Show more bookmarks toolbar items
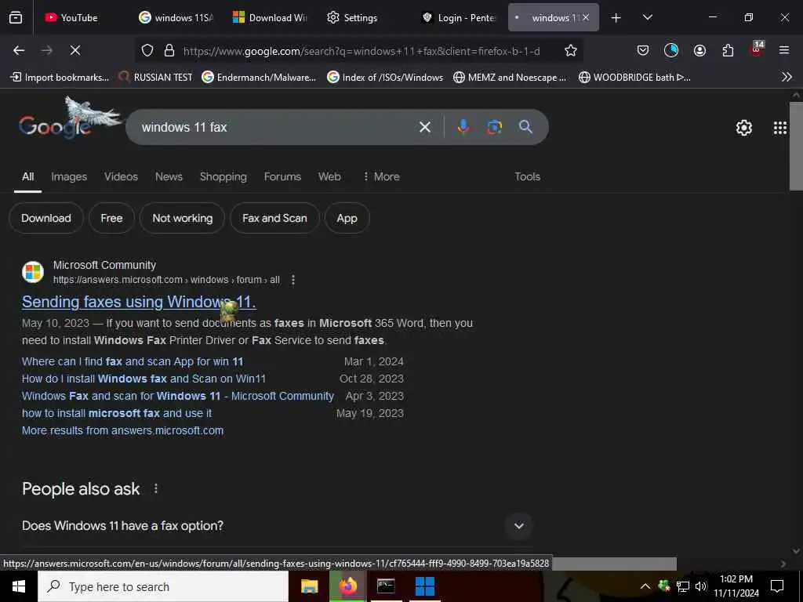This screenshot has height=602, width=803. click(x=787, y=78)
